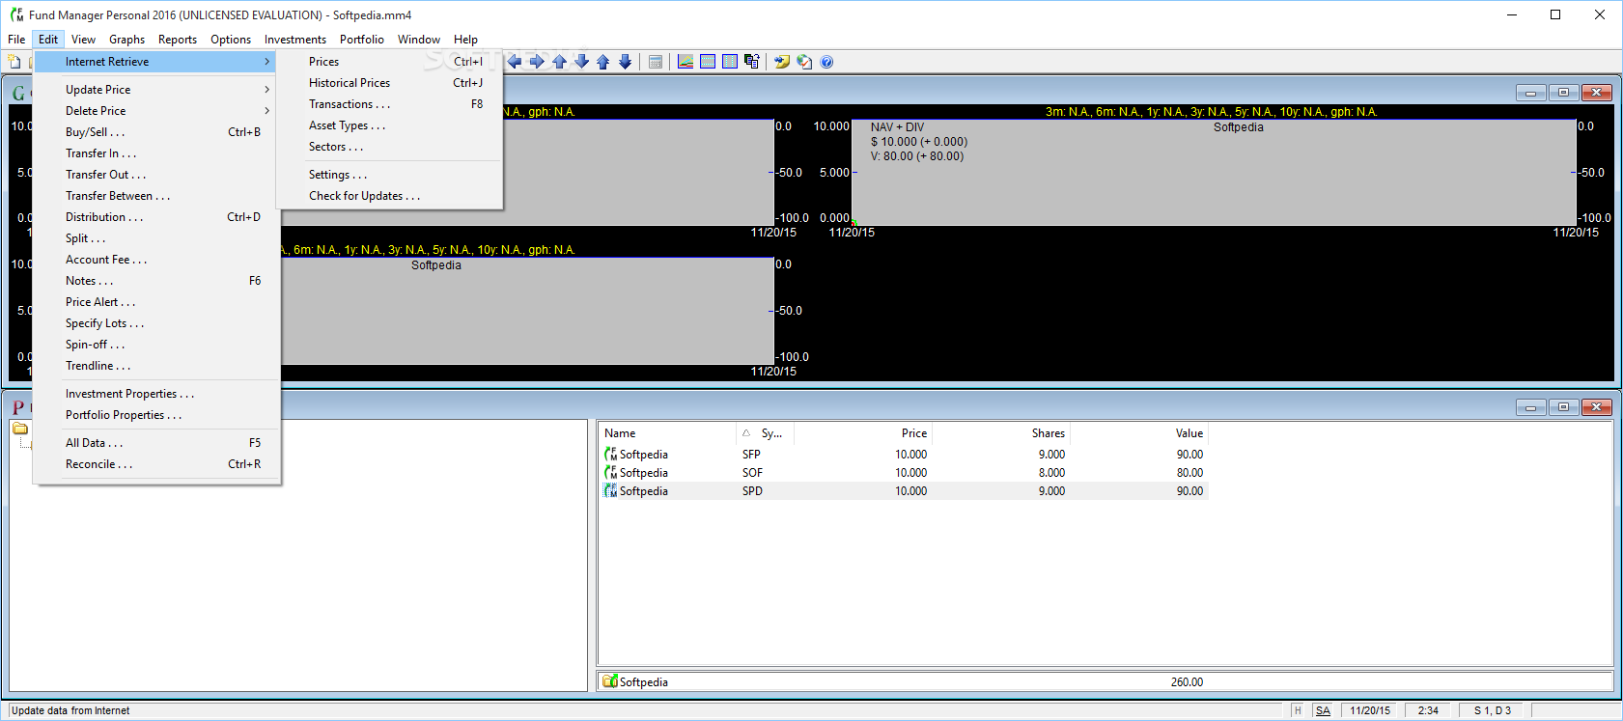Open the calculator toolbar icon

pyautogui.click(x=656, y=62)
